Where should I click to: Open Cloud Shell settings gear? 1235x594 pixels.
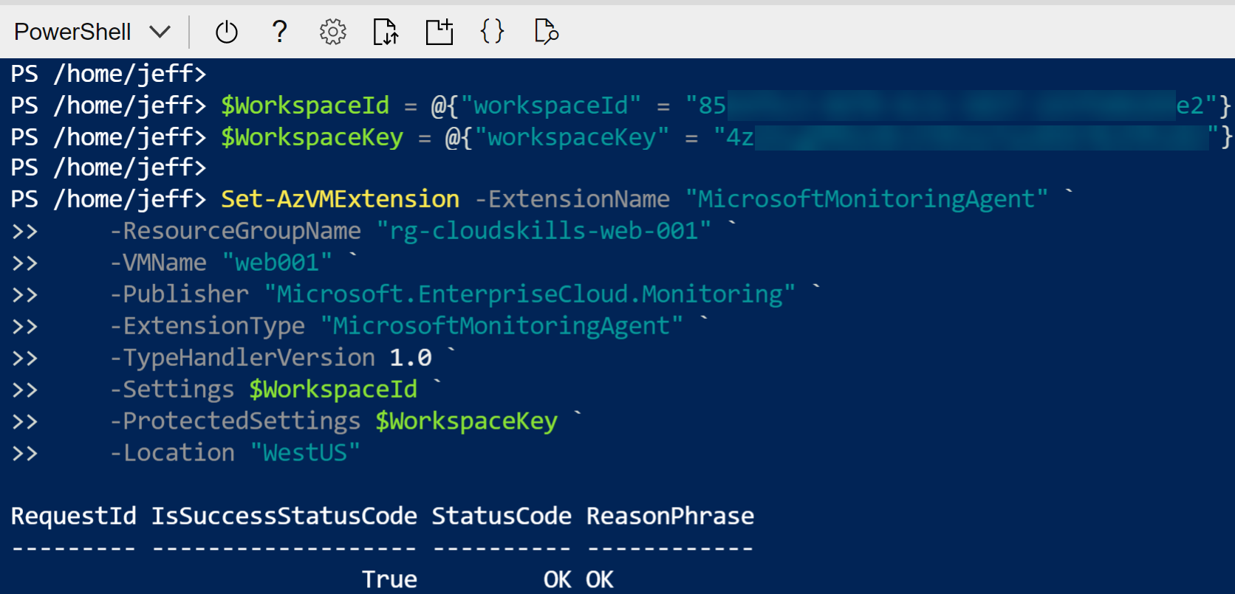coord(332,32)
